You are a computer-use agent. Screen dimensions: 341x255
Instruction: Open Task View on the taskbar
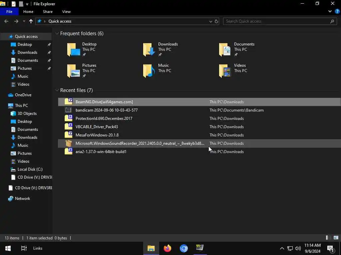24,248
